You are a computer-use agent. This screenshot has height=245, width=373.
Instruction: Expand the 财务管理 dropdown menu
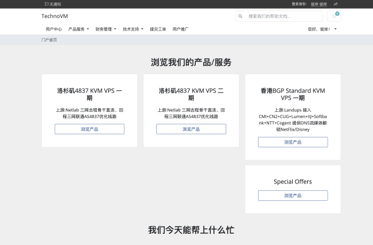click(106, 29)
